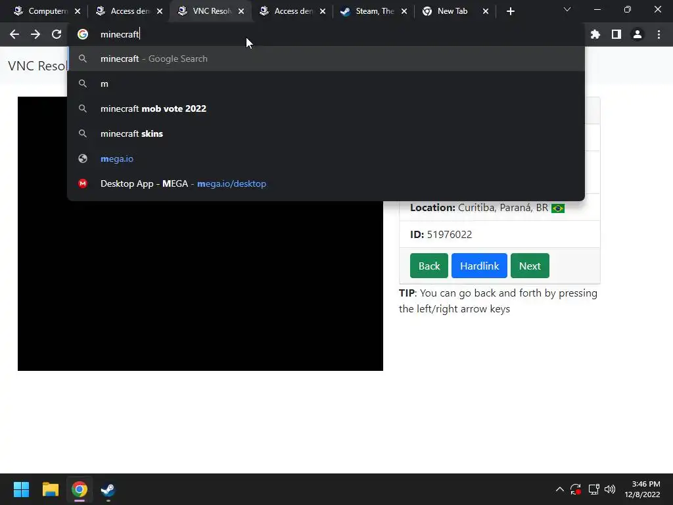
Task: Close the Steam tab
Action: pyautogui.click(x=404, y=12)
